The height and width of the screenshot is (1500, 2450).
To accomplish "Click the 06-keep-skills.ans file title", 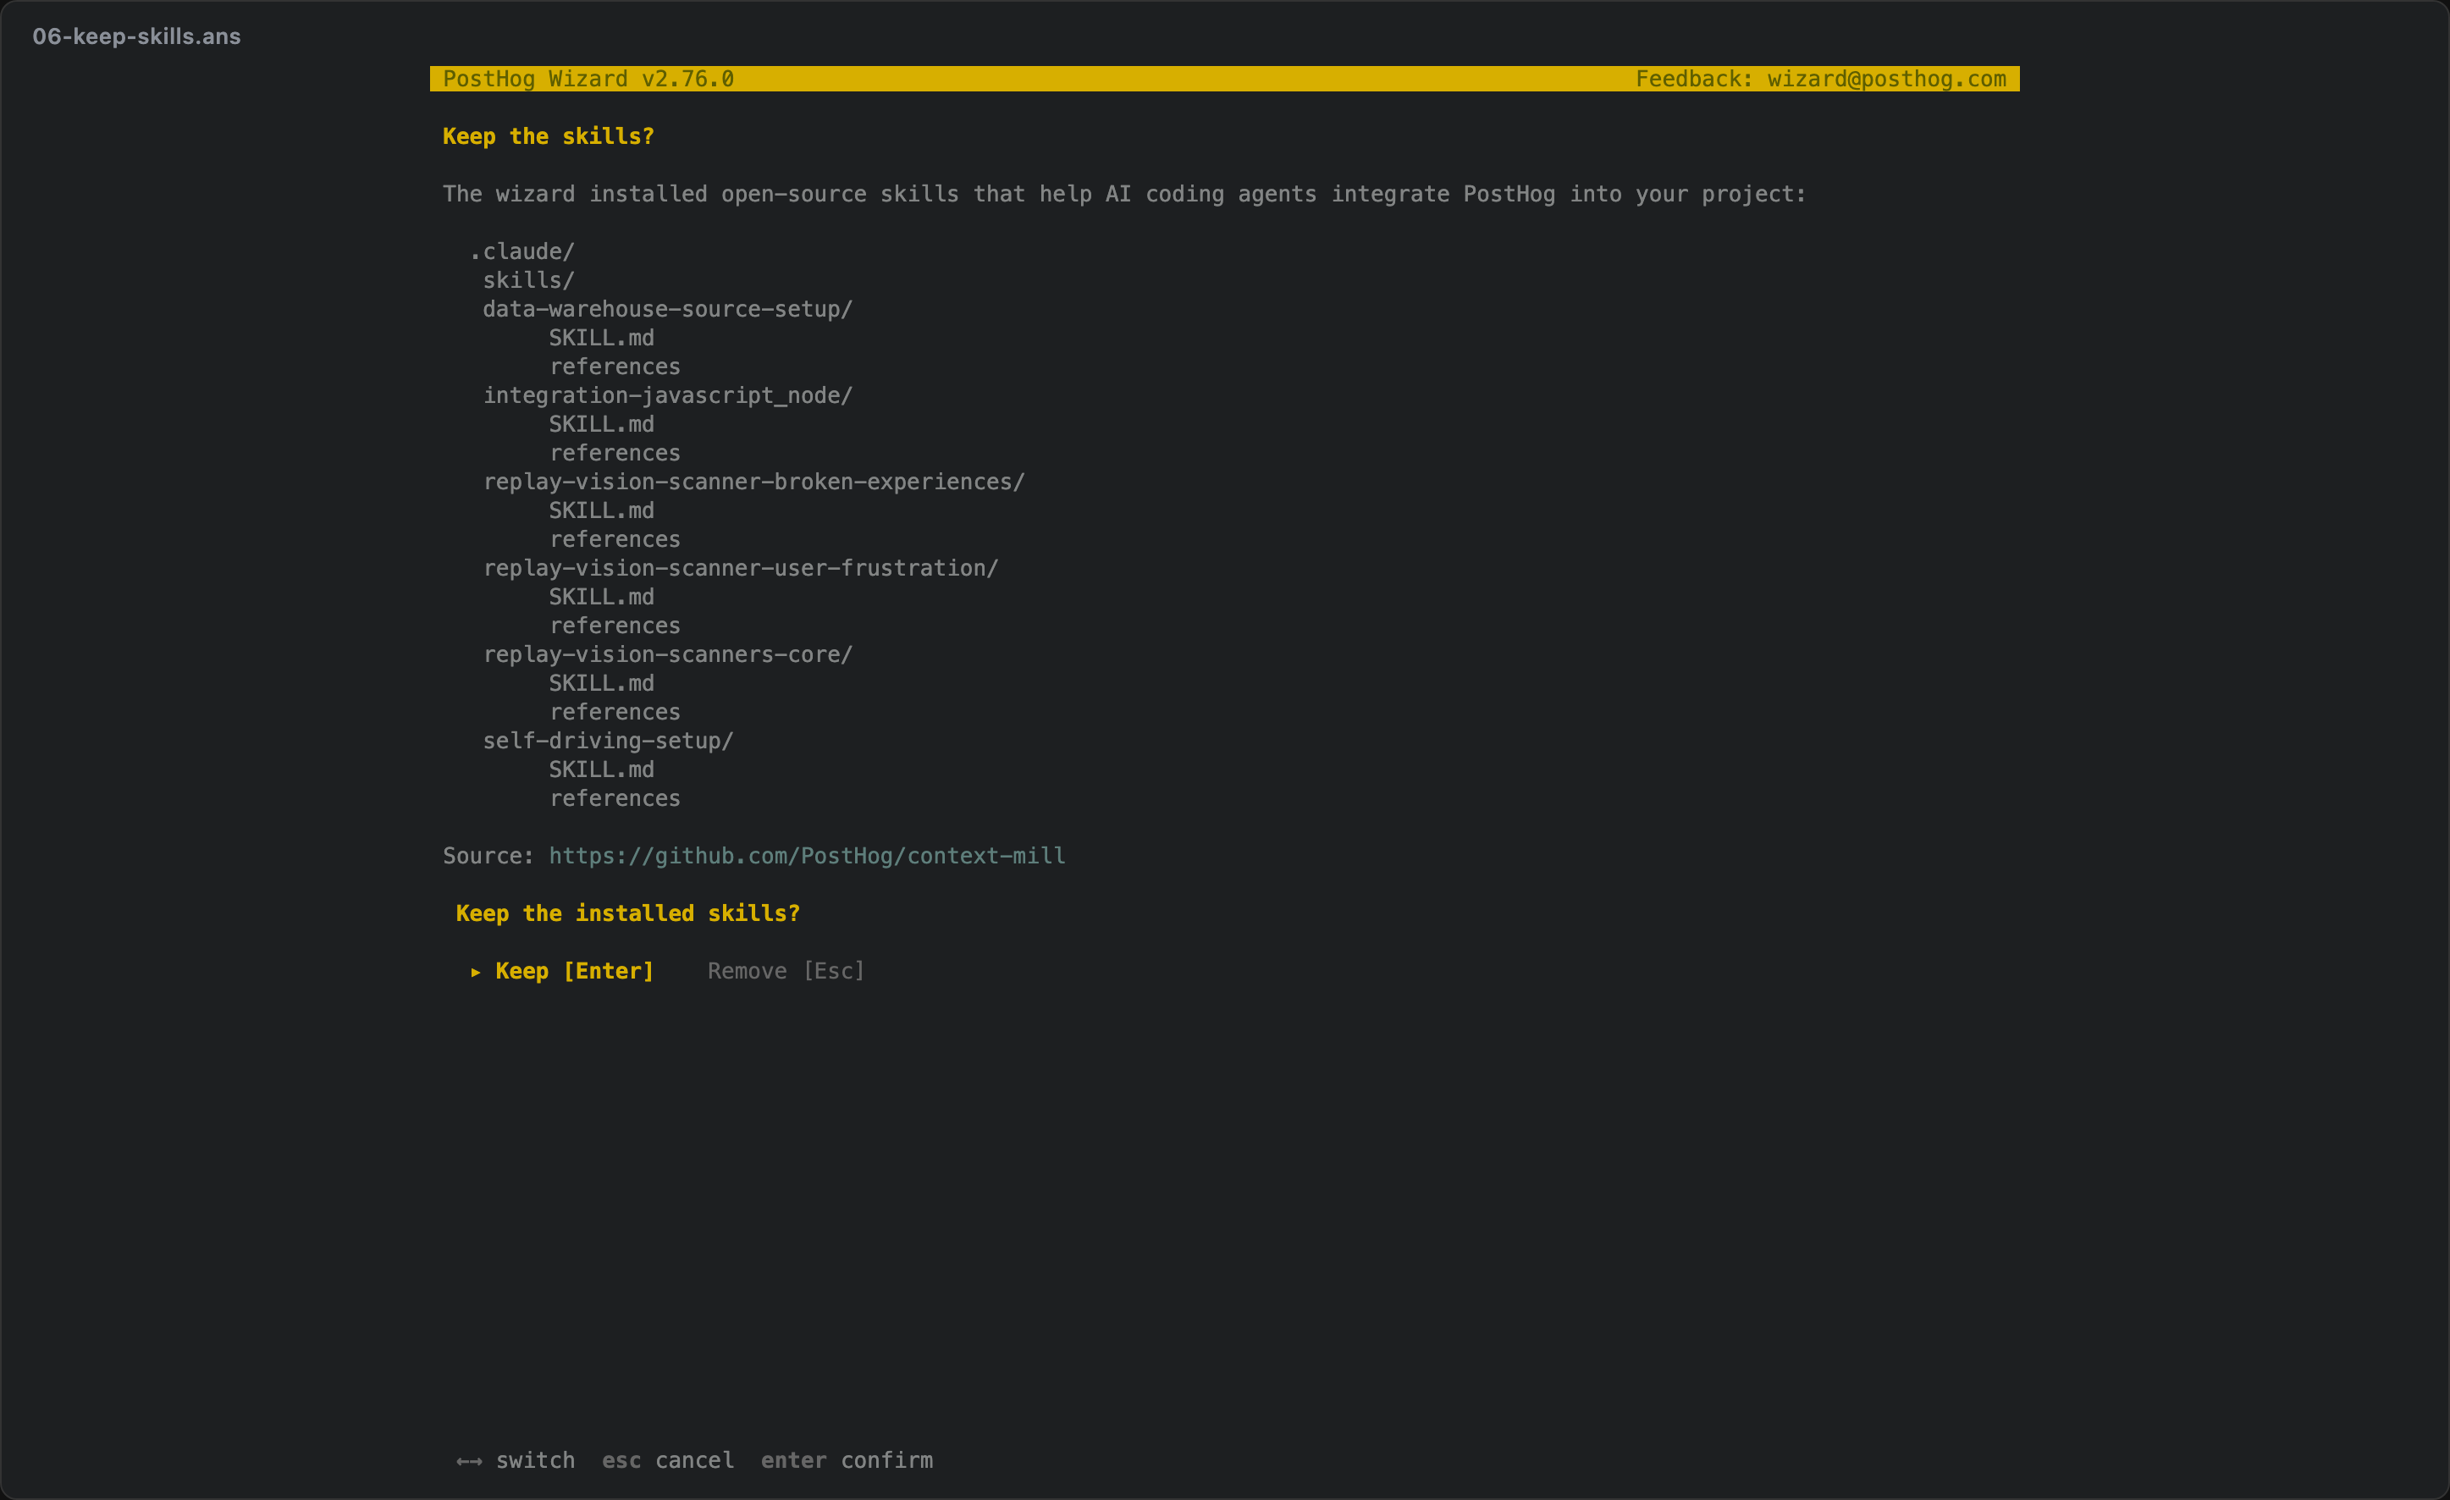I will 137,36.
